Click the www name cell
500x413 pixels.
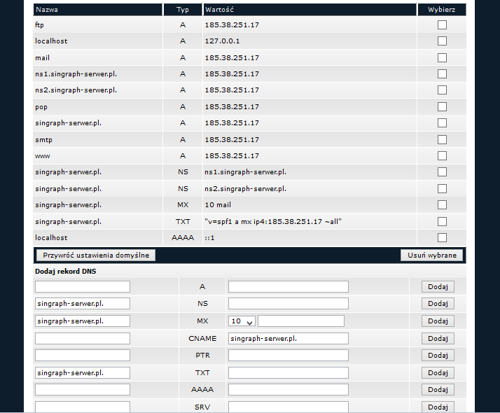pyautogui.click(x=43, y=156)
